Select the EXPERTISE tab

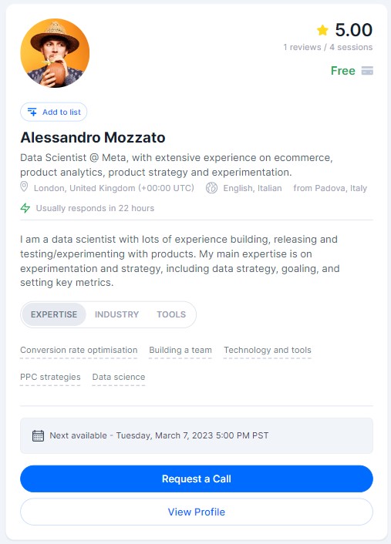54,314
